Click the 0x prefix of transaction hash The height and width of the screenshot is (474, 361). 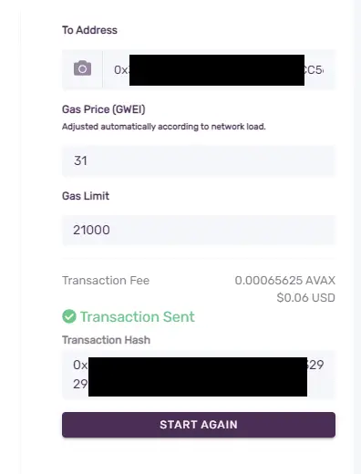tap(80, 365)
